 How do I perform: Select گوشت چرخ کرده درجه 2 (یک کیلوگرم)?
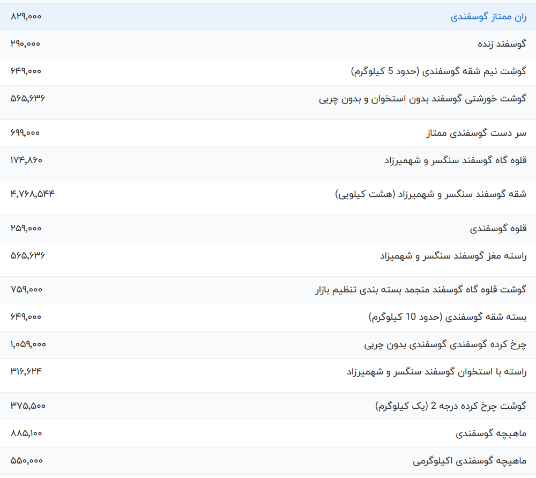click(451, 406)
